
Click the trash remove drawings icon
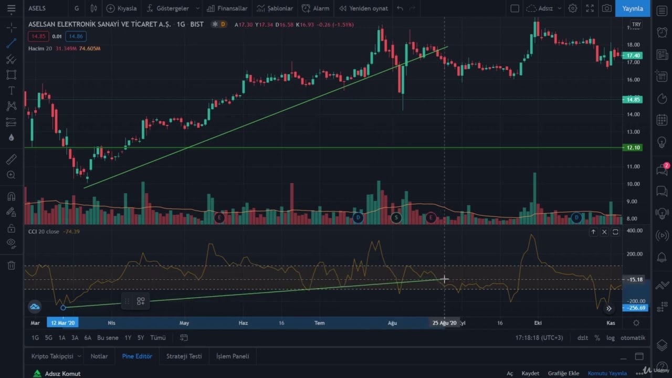pyautogui.click(x=11, y=265)
